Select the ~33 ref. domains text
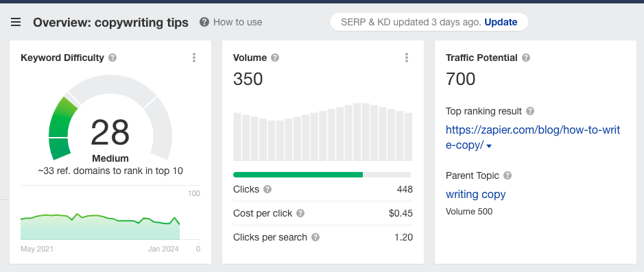 (110, 171)
